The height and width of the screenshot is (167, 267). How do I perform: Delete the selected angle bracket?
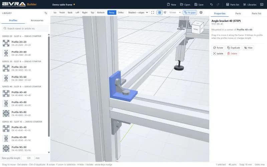232,53
